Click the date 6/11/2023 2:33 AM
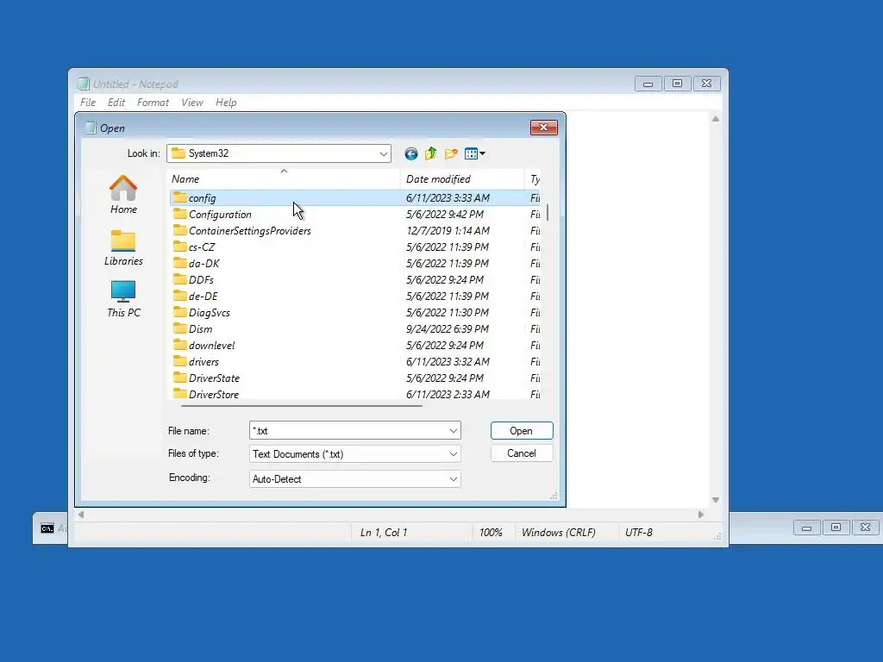Viewport: 883px width, 662px height. 448,394
